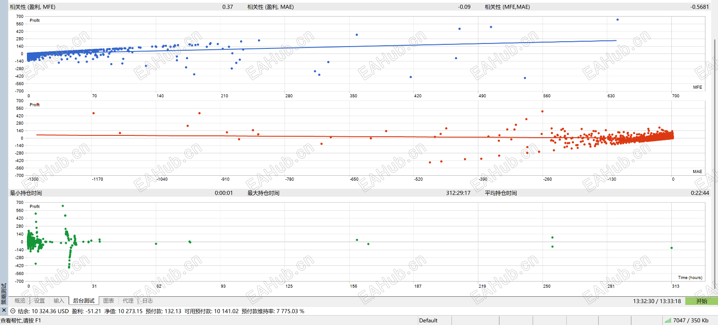
Task: Click the MFE axis label on the blue chart
Action: click(697, 87)
